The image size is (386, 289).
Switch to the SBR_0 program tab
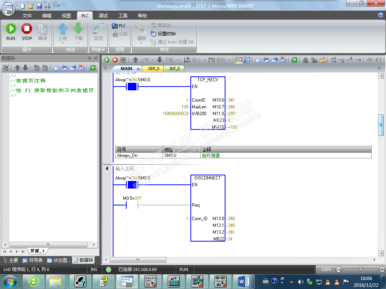pos(153,68)
